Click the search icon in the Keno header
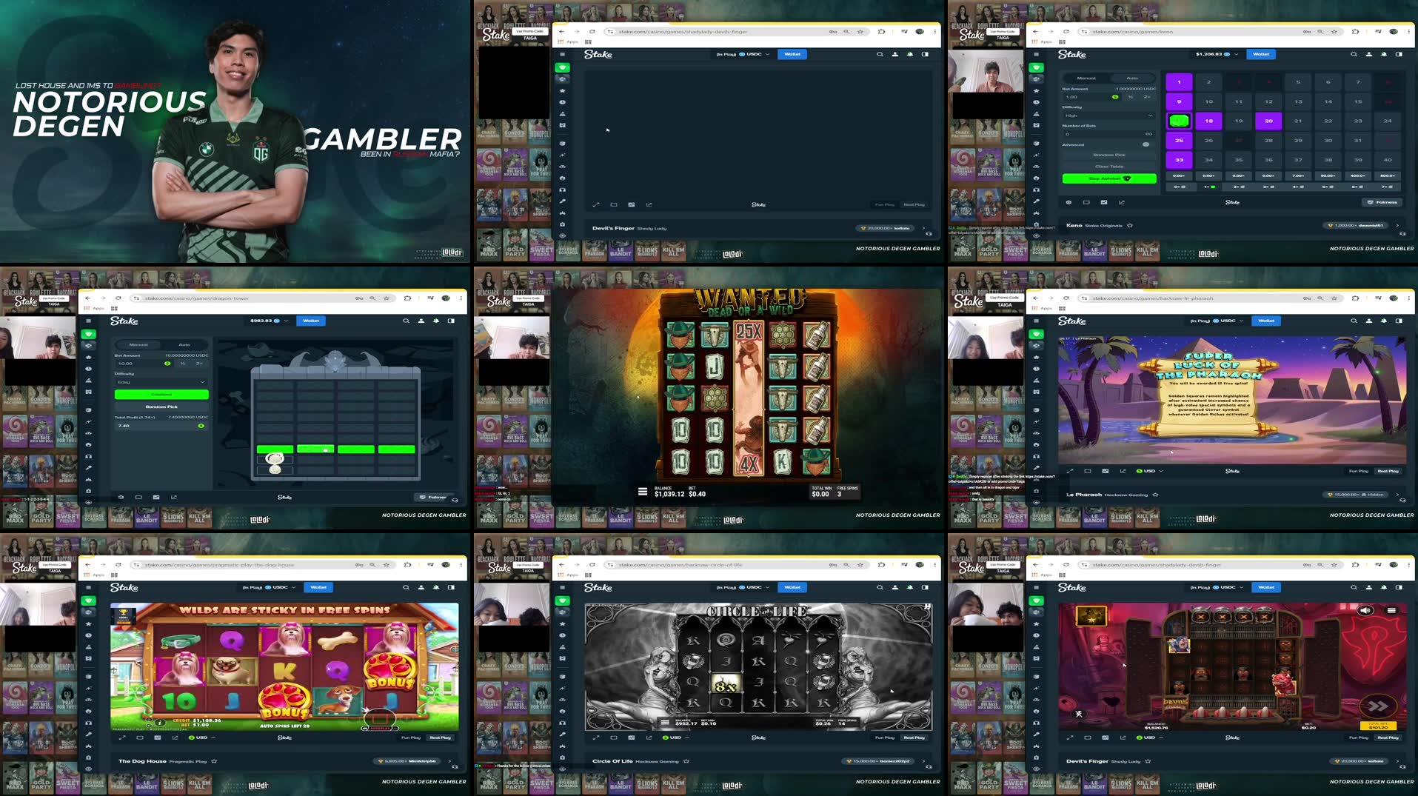The height and width of the screenshot is (796, 1418). [x=1354, y=54]
